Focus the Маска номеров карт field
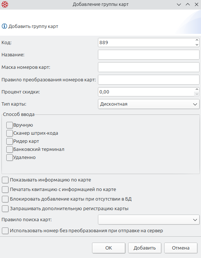Image resolution: width=201 pixels, height=258 pixels. 149,67
